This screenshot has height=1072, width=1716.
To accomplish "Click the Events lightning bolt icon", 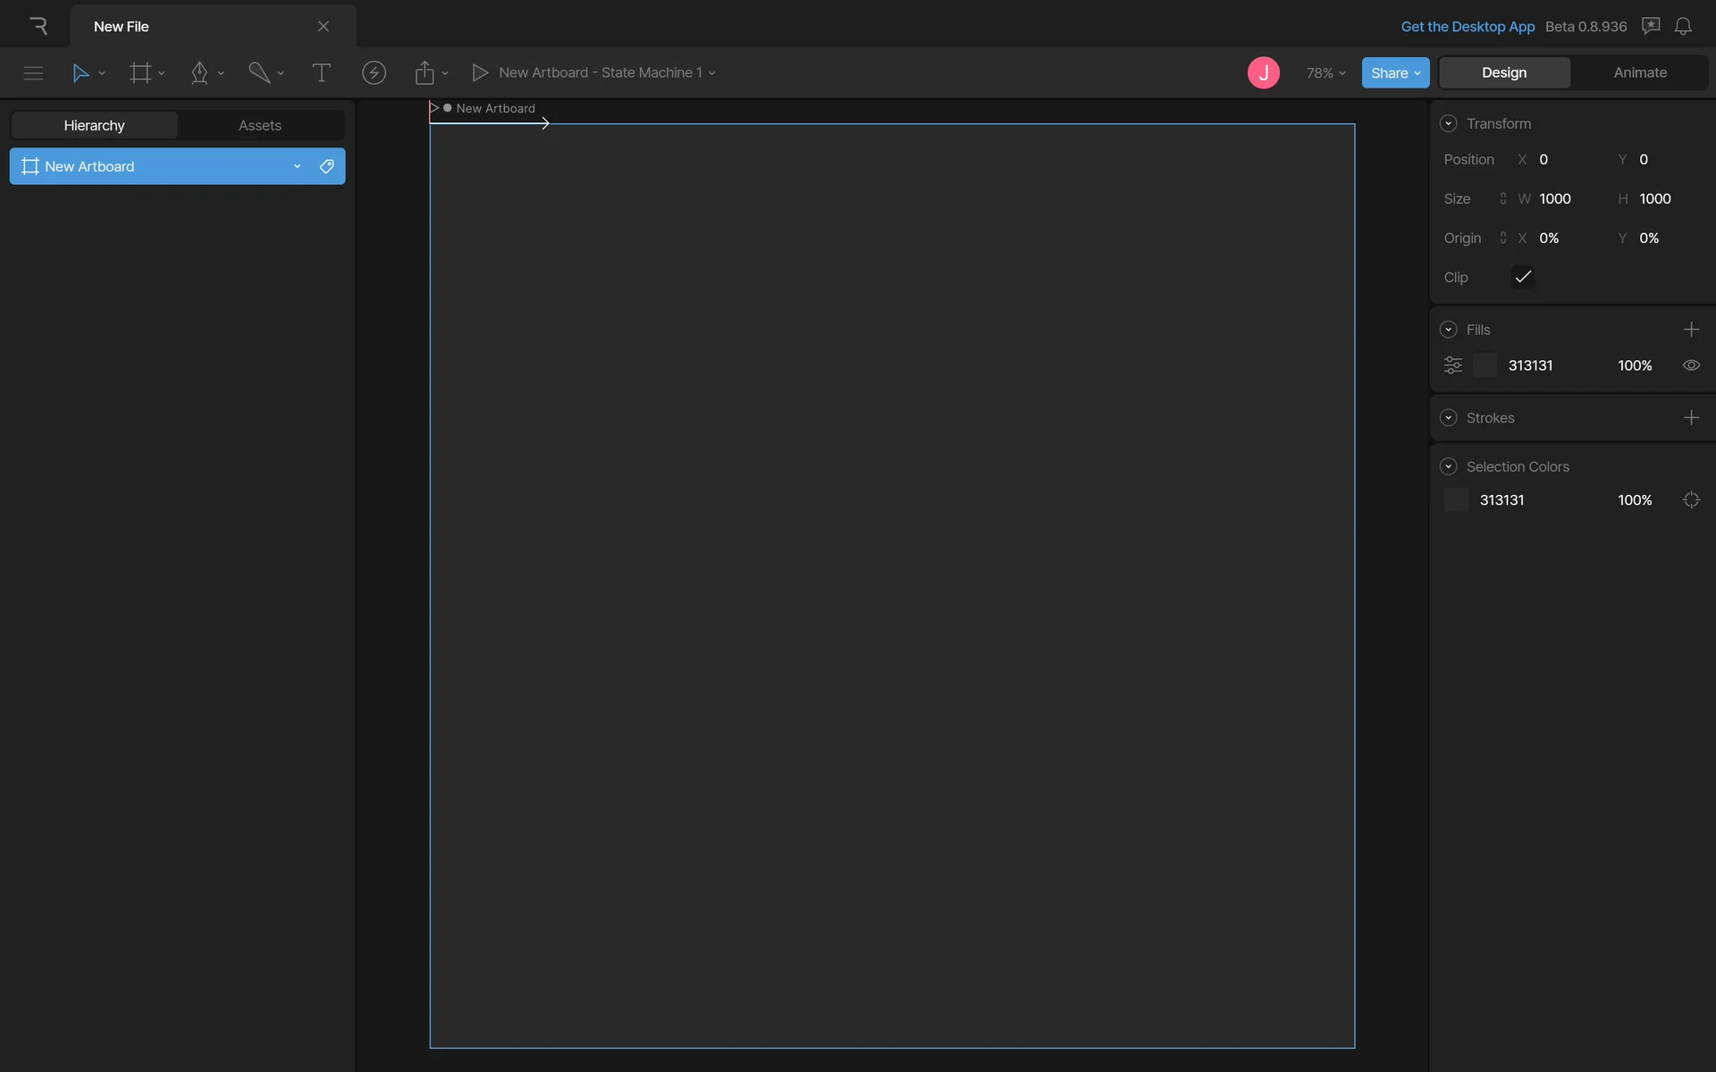I will pos(374,73).
